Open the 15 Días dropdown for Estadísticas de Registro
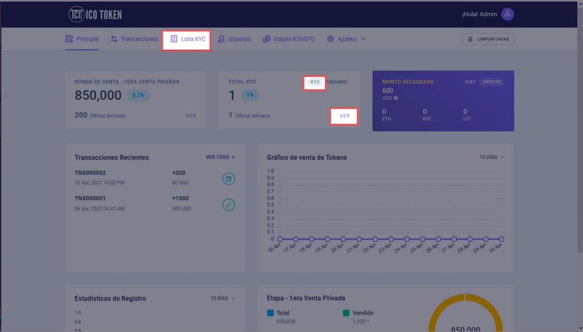The height and width of the screenshot is (332, 583). tap(223, 298)
